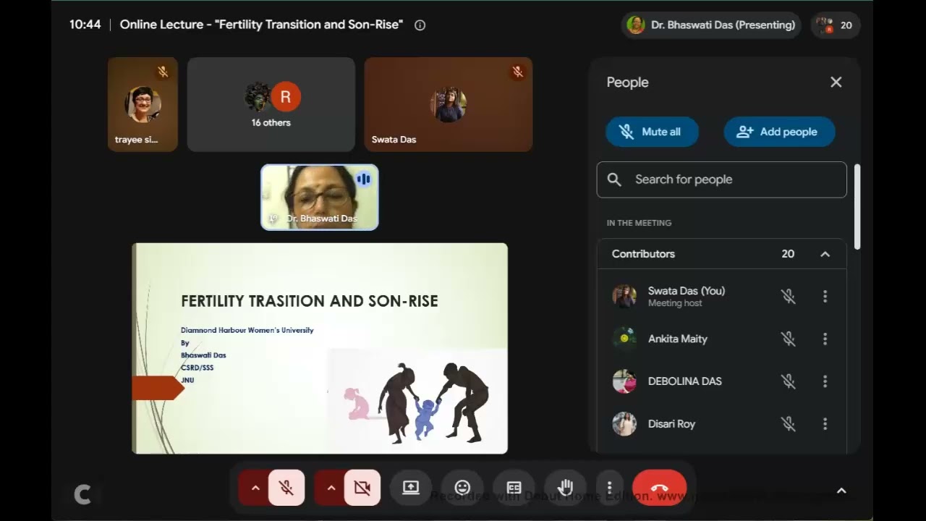Collapse the Contributors section

[825, 254]
